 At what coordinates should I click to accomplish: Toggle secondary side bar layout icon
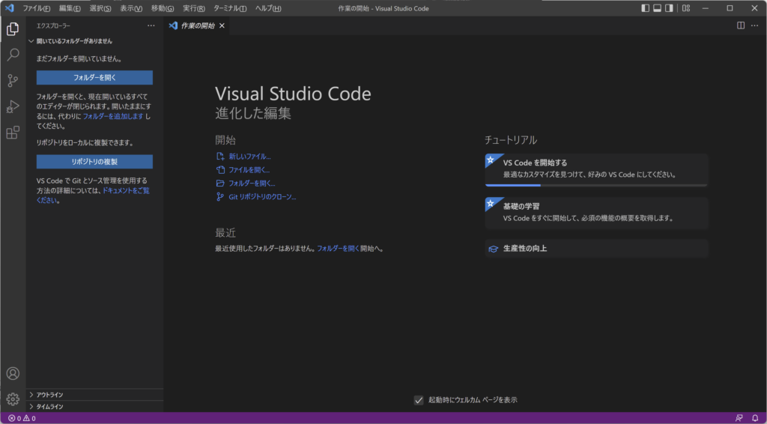(x=669, y=8)
